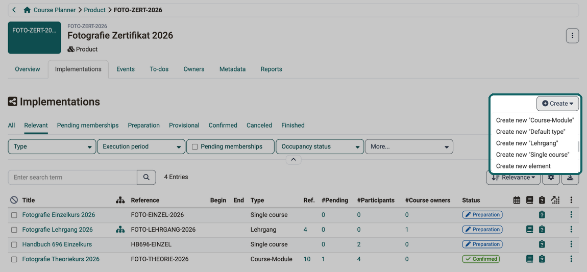Screen dimensions: 587x272
Task: Show the All implementations filter tab
Action: tap(11, 126)
